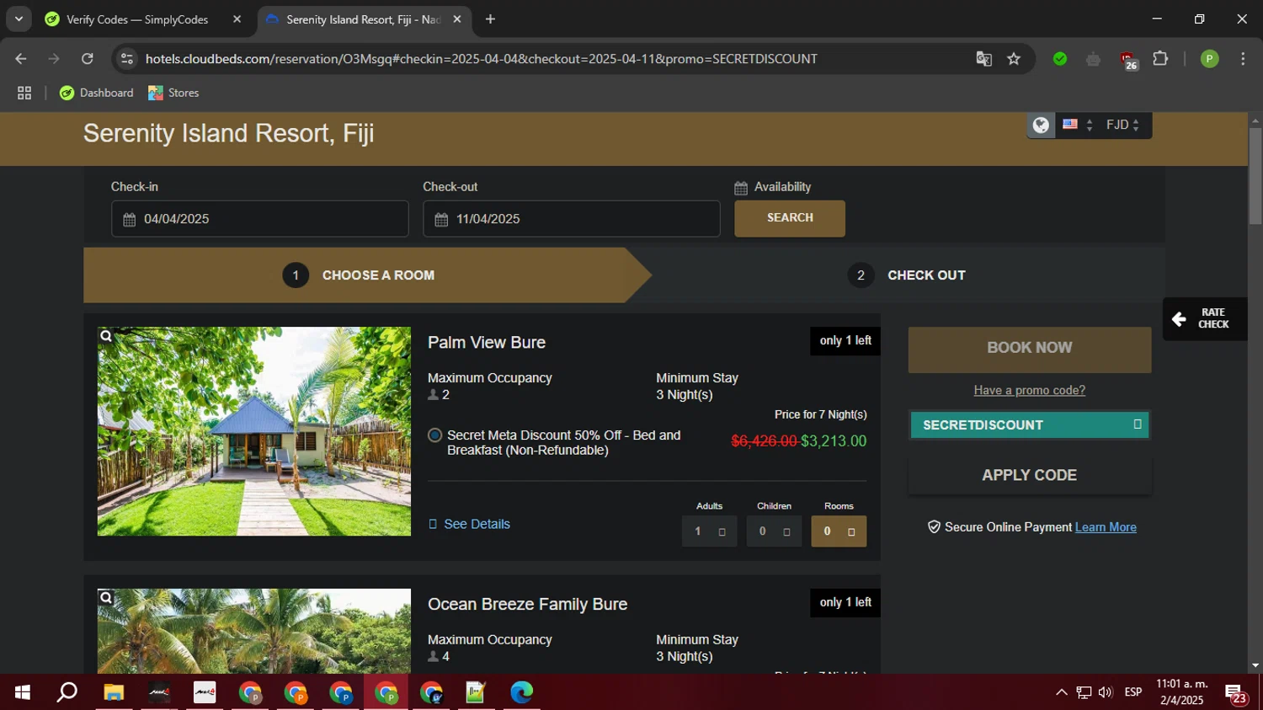The image size is (1263, 710).
Task: Open the taskbar clock showing 11:01 a. m.
Action: click(x=1182, y=692)
